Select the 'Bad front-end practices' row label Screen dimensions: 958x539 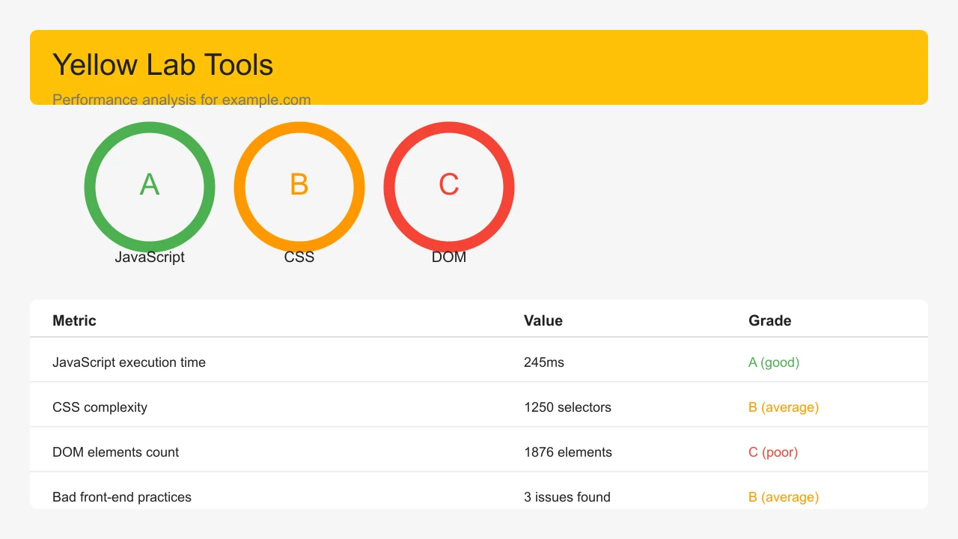point(122,497)
